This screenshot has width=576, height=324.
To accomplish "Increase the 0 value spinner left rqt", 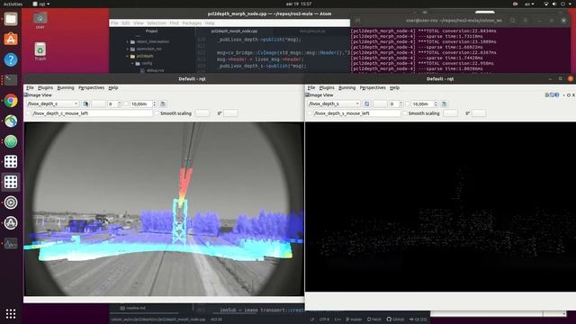I will click(120, 103).
